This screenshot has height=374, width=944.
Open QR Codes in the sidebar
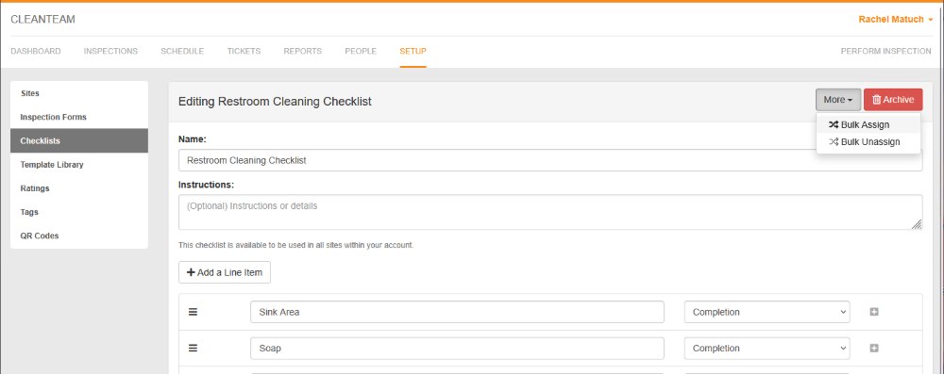click(x=79, y=236)
